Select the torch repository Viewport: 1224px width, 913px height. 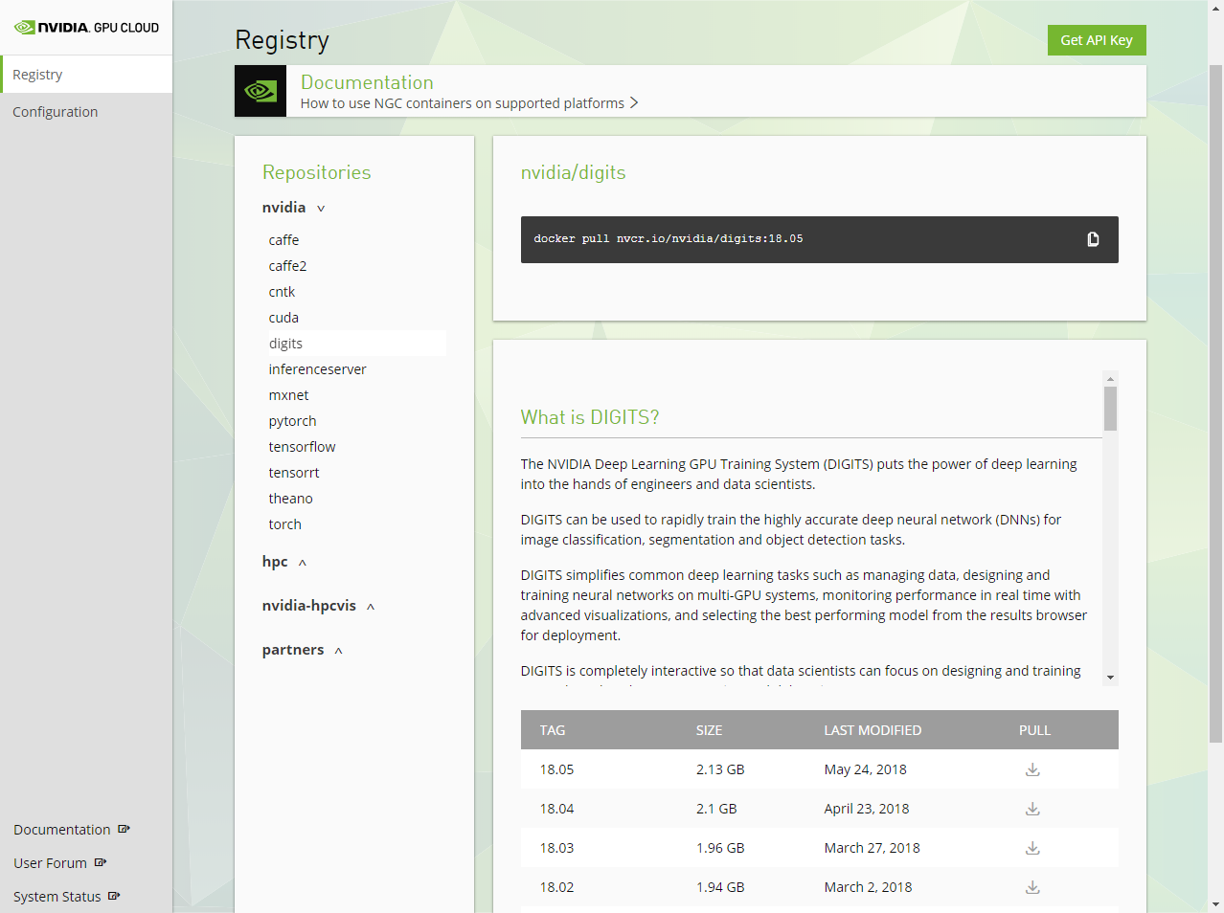tap(284, 524)
